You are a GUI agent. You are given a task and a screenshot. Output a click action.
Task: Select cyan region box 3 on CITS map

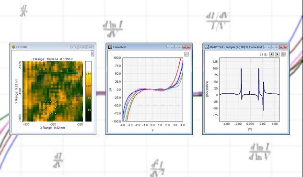pos(73,78)
